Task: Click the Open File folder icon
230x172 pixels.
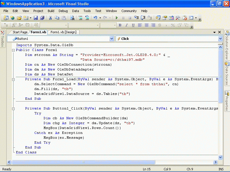Action: click(x=19, y=18)
